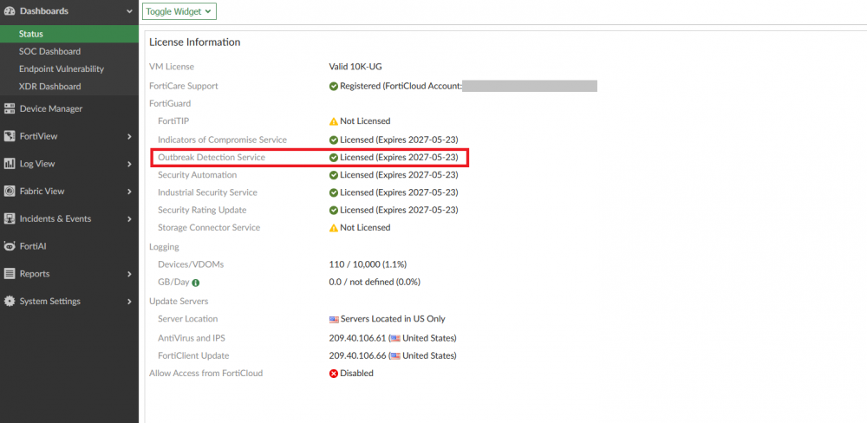The height and width of the screenshot is (423, 867).
Task: Click the IP address 209.40.106.66
Action: coord(357,356)
